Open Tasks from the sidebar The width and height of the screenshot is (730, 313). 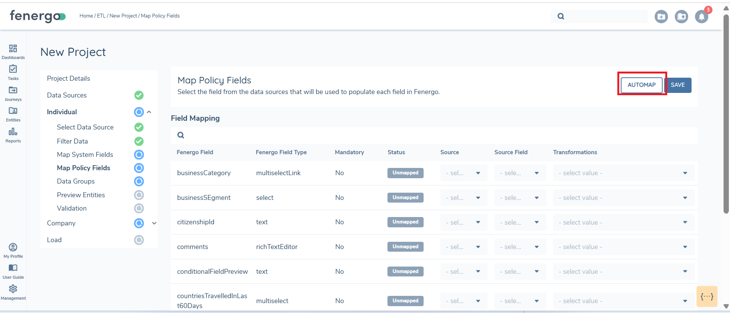(x=13, y=69)
